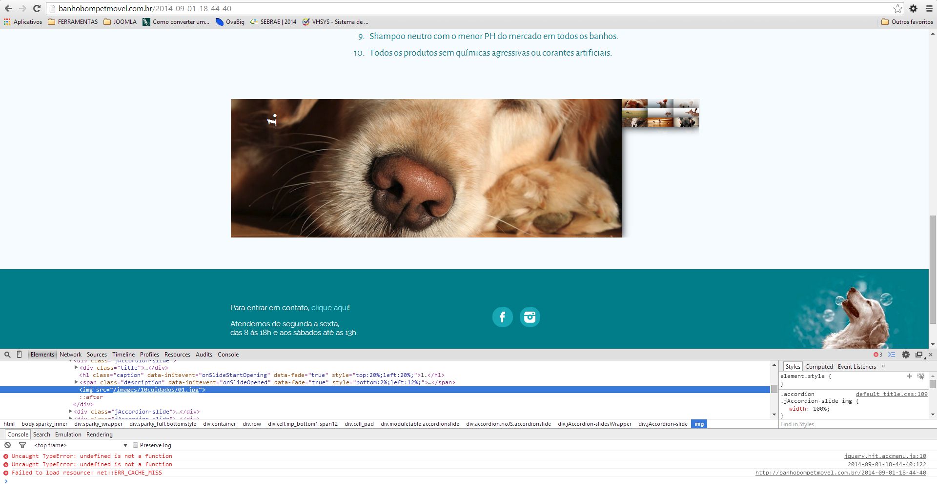Switch to the Resources panel tab
Image resolution: width=937 pixels, height=495 pixels.
point(177,355)
